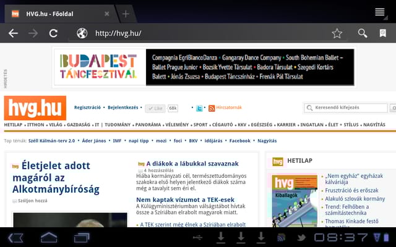Open the last download notification arrow
Screen dimensions: 396x247
point(261,238)
